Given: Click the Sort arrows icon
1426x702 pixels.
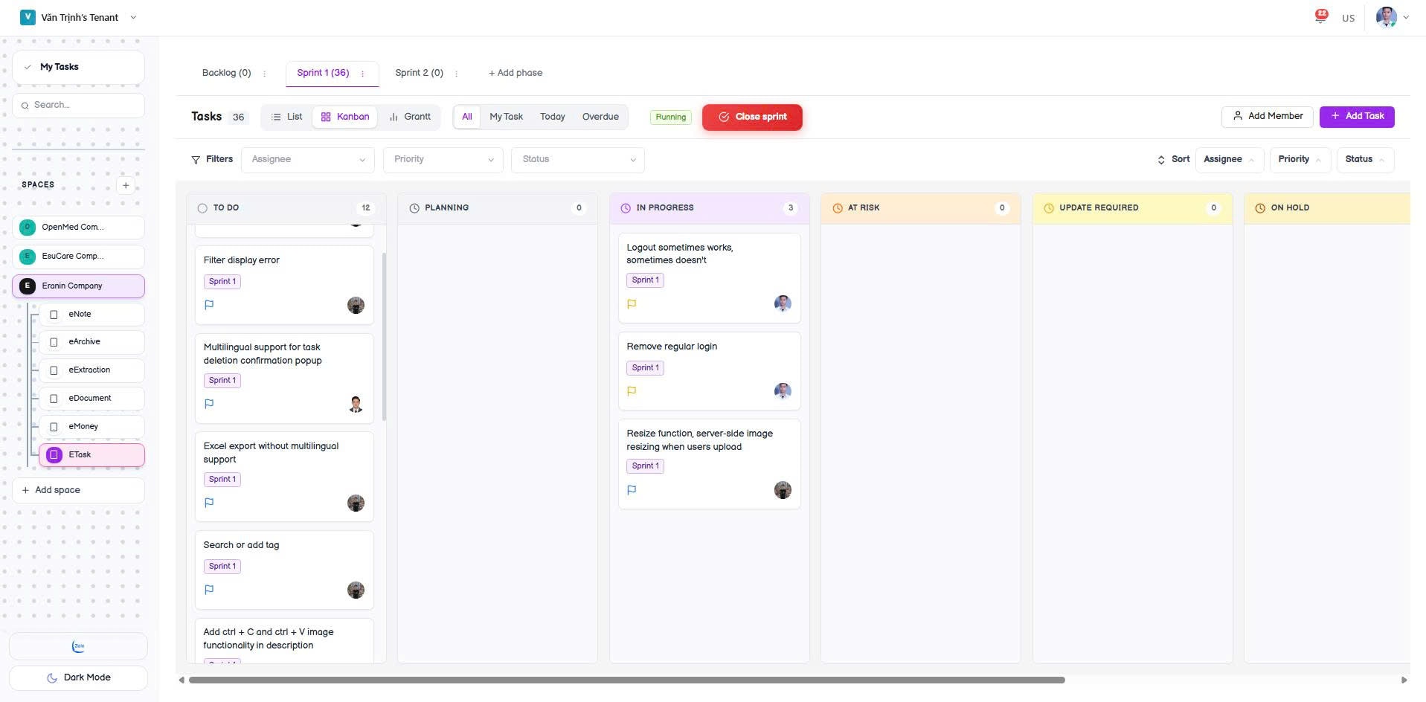Looking at the screenshot, I should click(1161, 159).
